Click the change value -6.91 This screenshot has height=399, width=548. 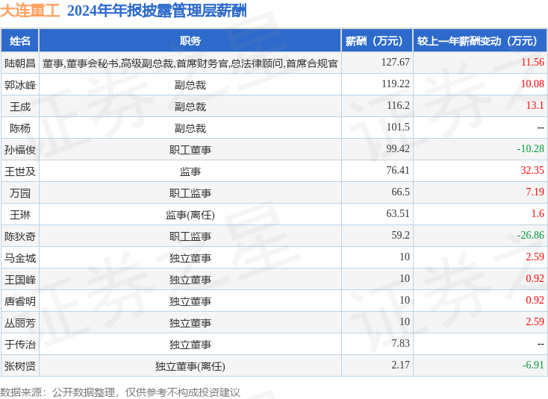coord(533,365)
